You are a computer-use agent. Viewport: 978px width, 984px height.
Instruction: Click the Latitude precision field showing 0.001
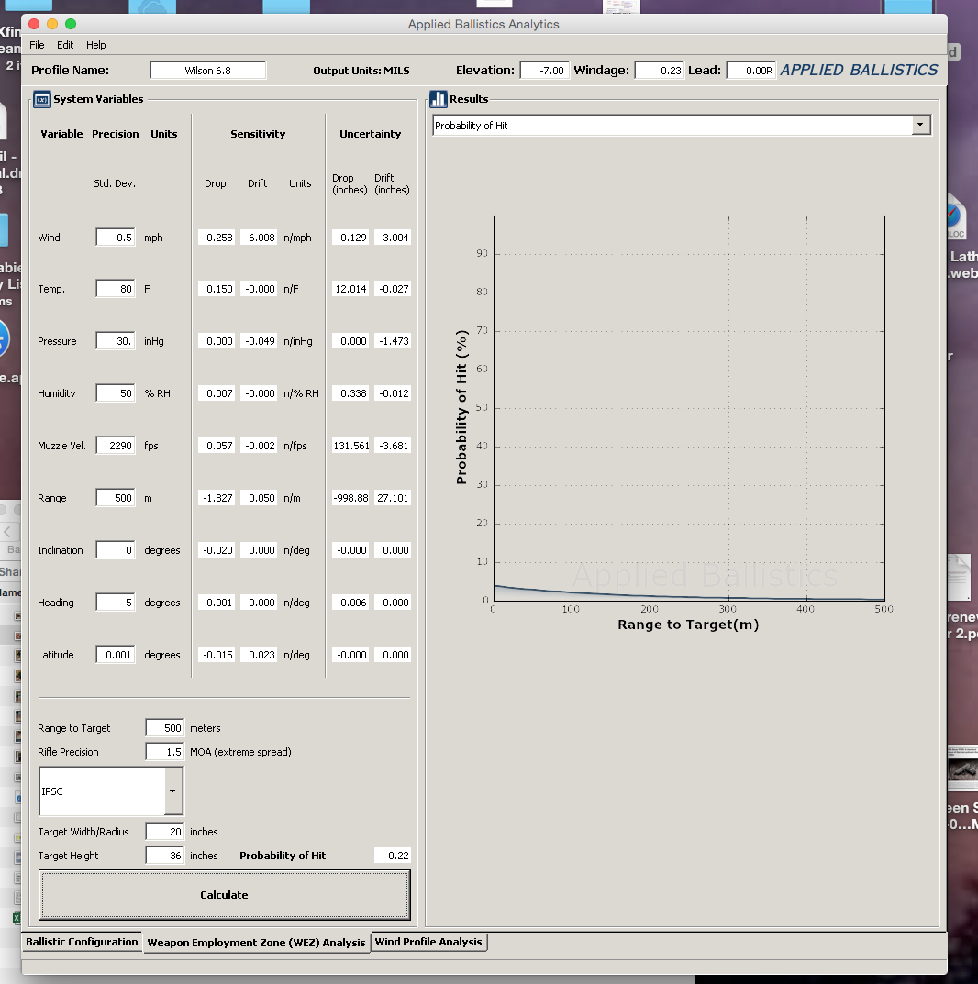[116, 655]
